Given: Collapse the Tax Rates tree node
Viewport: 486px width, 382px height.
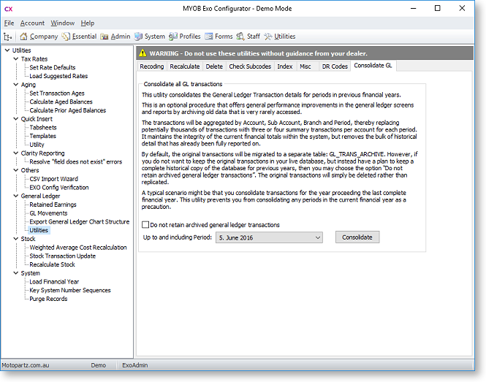Looking at the screenshot, I should [16, 58].
